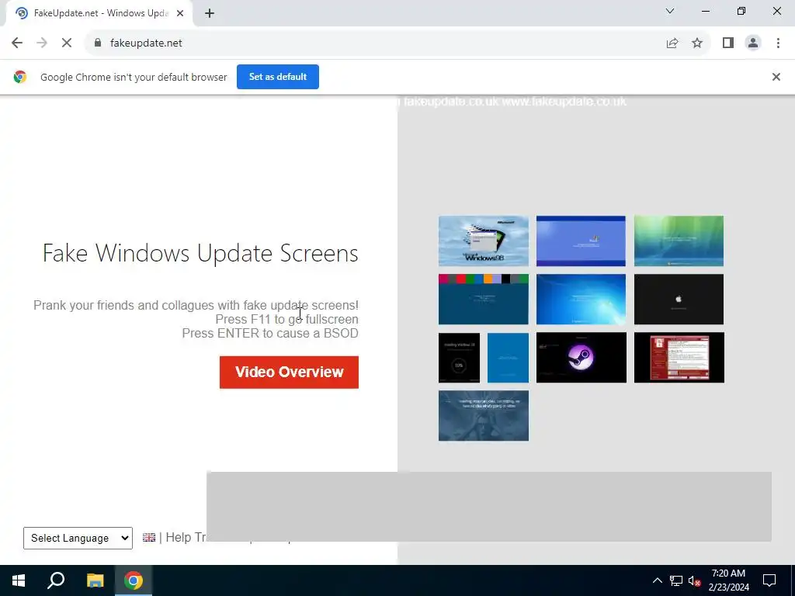795x596 pixels.
Task: Bookmark this page with the star icon
Action: tap(697, 43)
